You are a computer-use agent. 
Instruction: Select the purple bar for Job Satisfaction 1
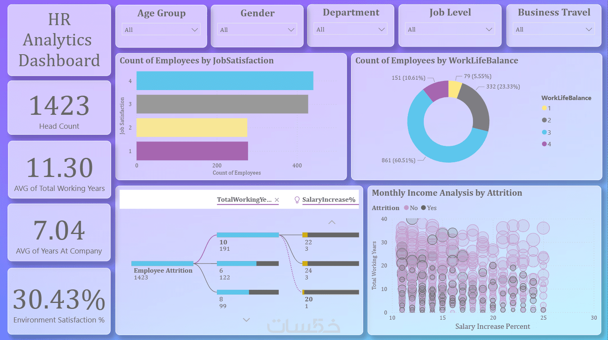coord(192,151)
